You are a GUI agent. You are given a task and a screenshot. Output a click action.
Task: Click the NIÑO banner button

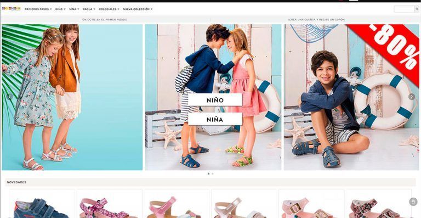[215, 100]
